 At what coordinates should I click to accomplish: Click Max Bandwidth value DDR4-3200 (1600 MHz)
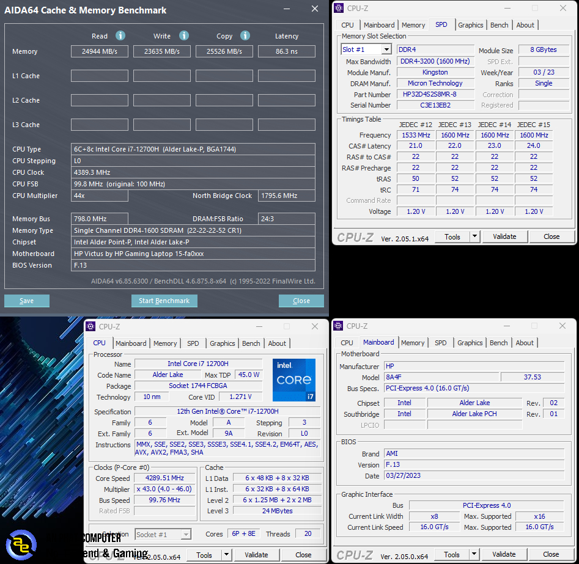[x=435, y=61]
